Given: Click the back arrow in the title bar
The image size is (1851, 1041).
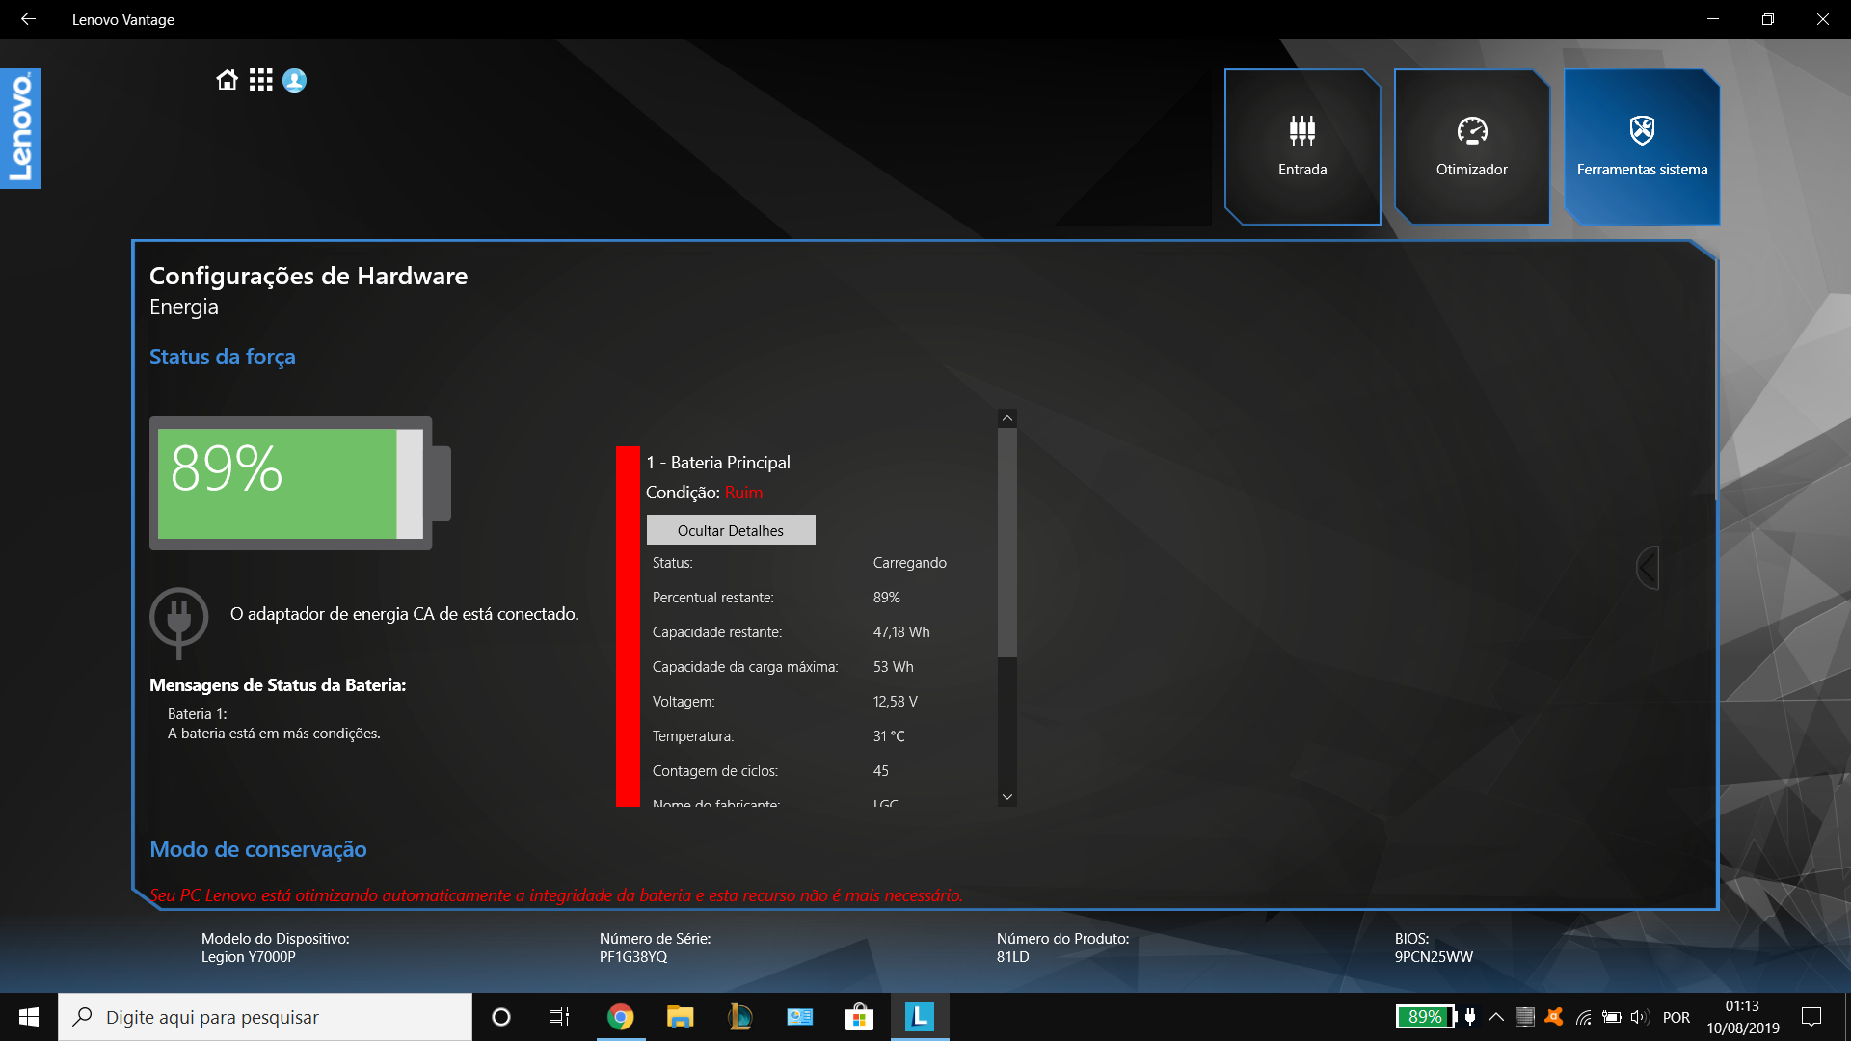Looking at the screenshot, I should [x=28, y=18].
